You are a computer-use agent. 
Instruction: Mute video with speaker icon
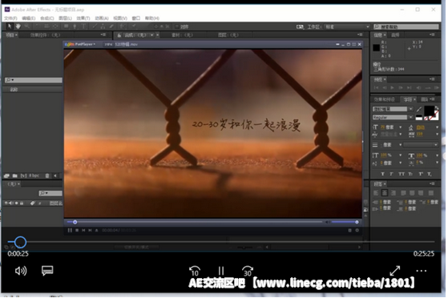tap(21, 271)
